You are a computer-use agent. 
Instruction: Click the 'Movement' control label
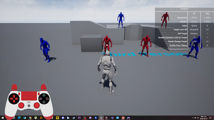(182, 18)
